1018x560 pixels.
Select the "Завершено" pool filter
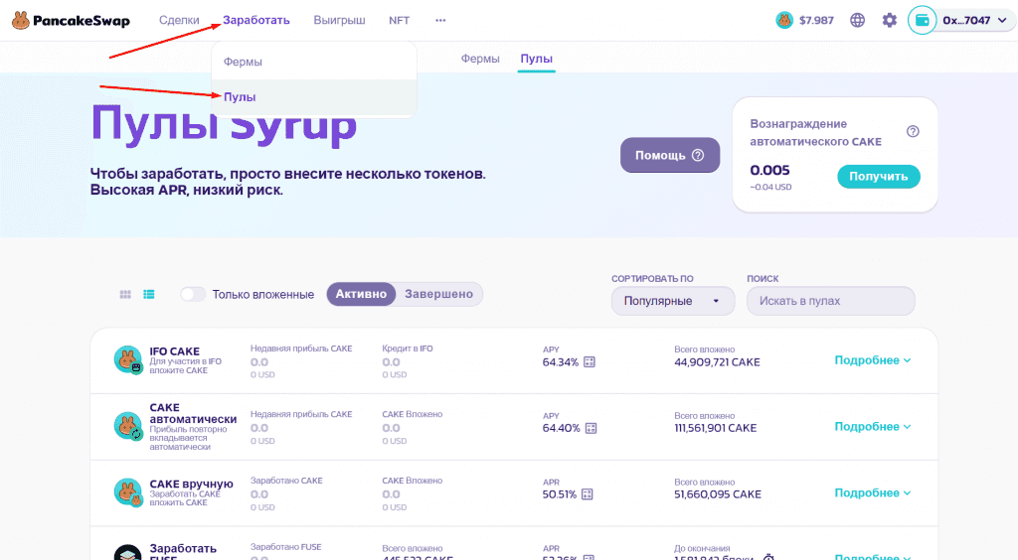[x=438, y=294]
